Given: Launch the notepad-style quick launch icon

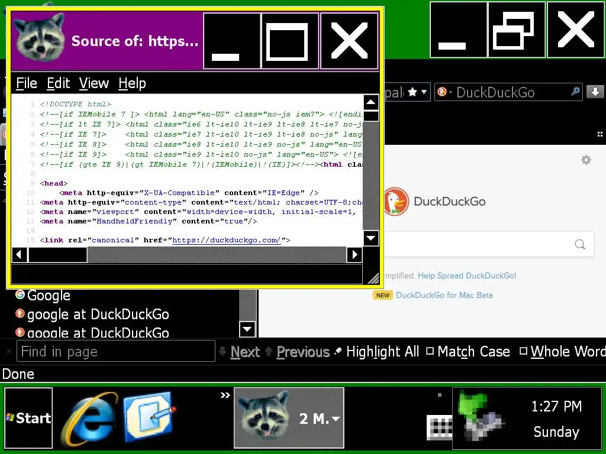Looking at the screenshot, I should (x=149, y=417).
